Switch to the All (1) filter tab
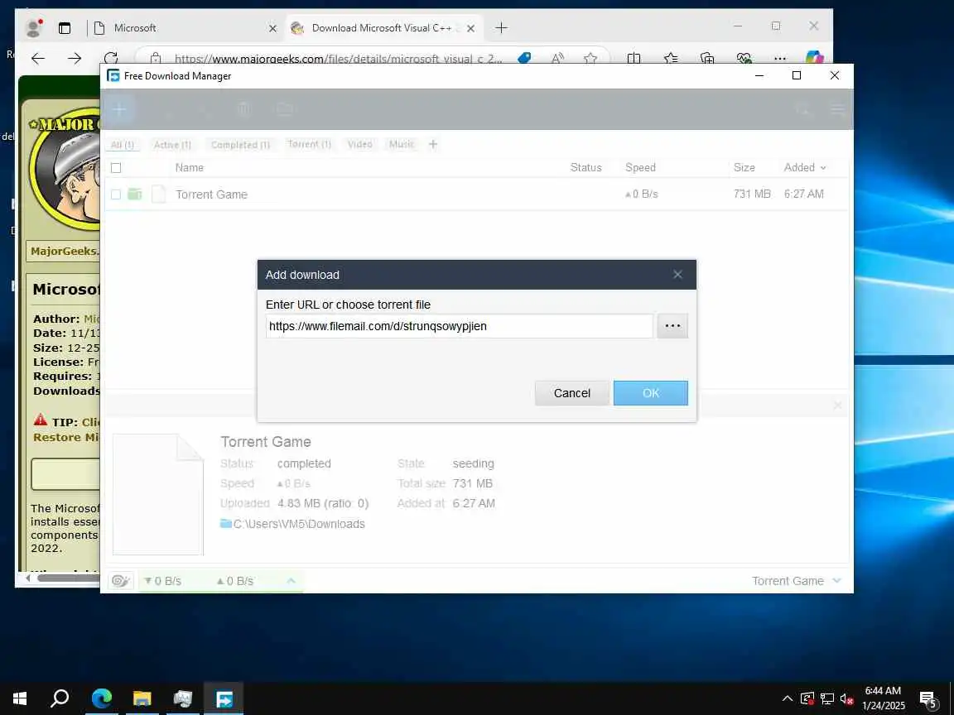 123,145
